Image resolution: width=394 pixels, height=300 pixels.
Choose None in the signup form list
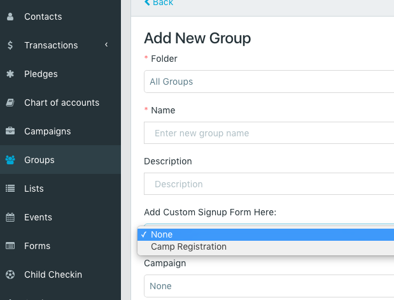pyautogui.click(x=162, y=234)
